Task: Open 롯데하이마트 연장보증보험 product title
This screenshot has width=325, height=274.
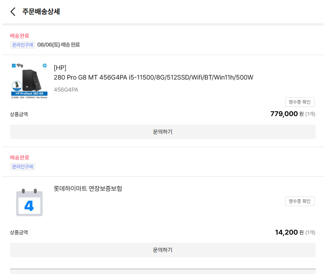Action: click(x=88, y=188)
